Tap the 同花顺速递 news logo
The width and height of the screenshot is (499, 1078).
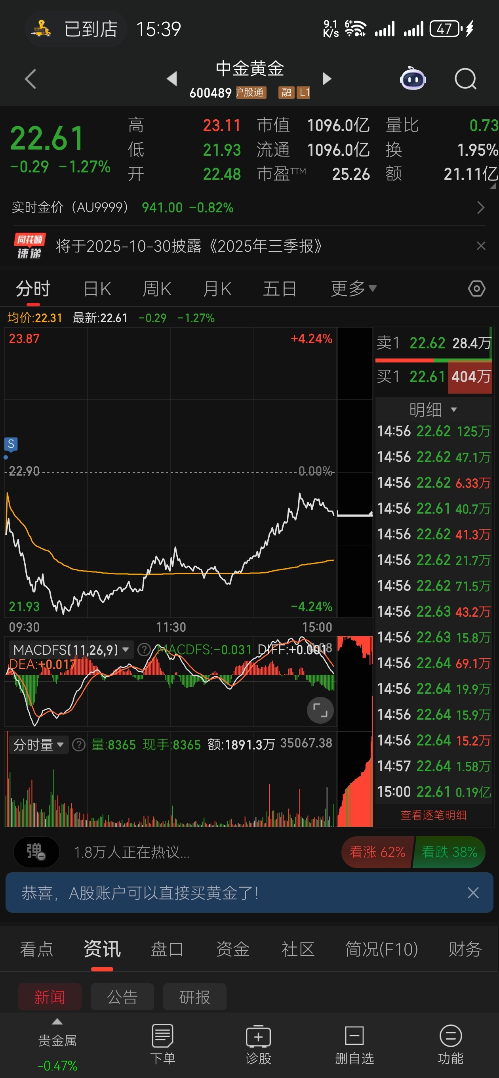[29, 246]
